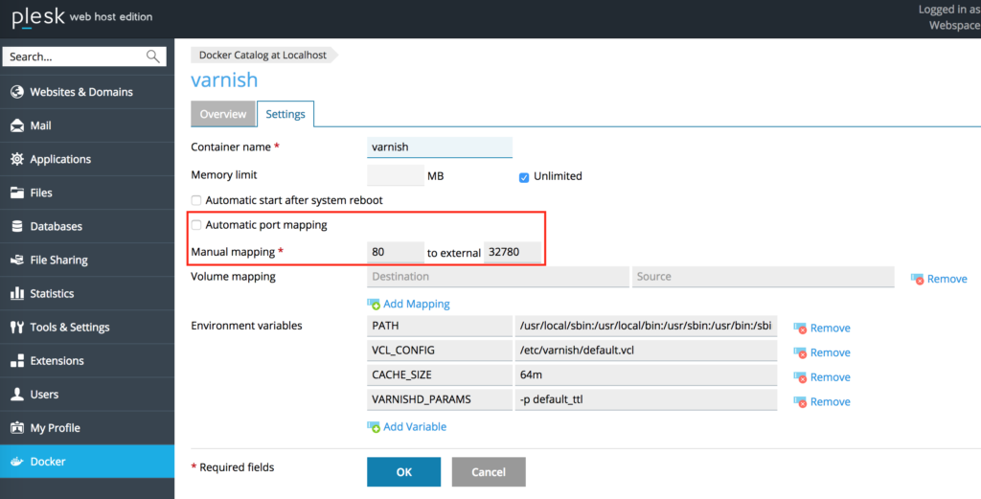
Task: Open Docker Catalog at Localhost breadcrumb
Action: click(x=262, y=55)
